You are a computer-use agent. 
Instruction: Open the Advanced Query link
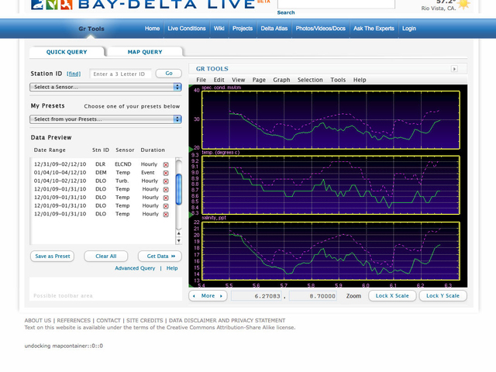coord(135,268)
